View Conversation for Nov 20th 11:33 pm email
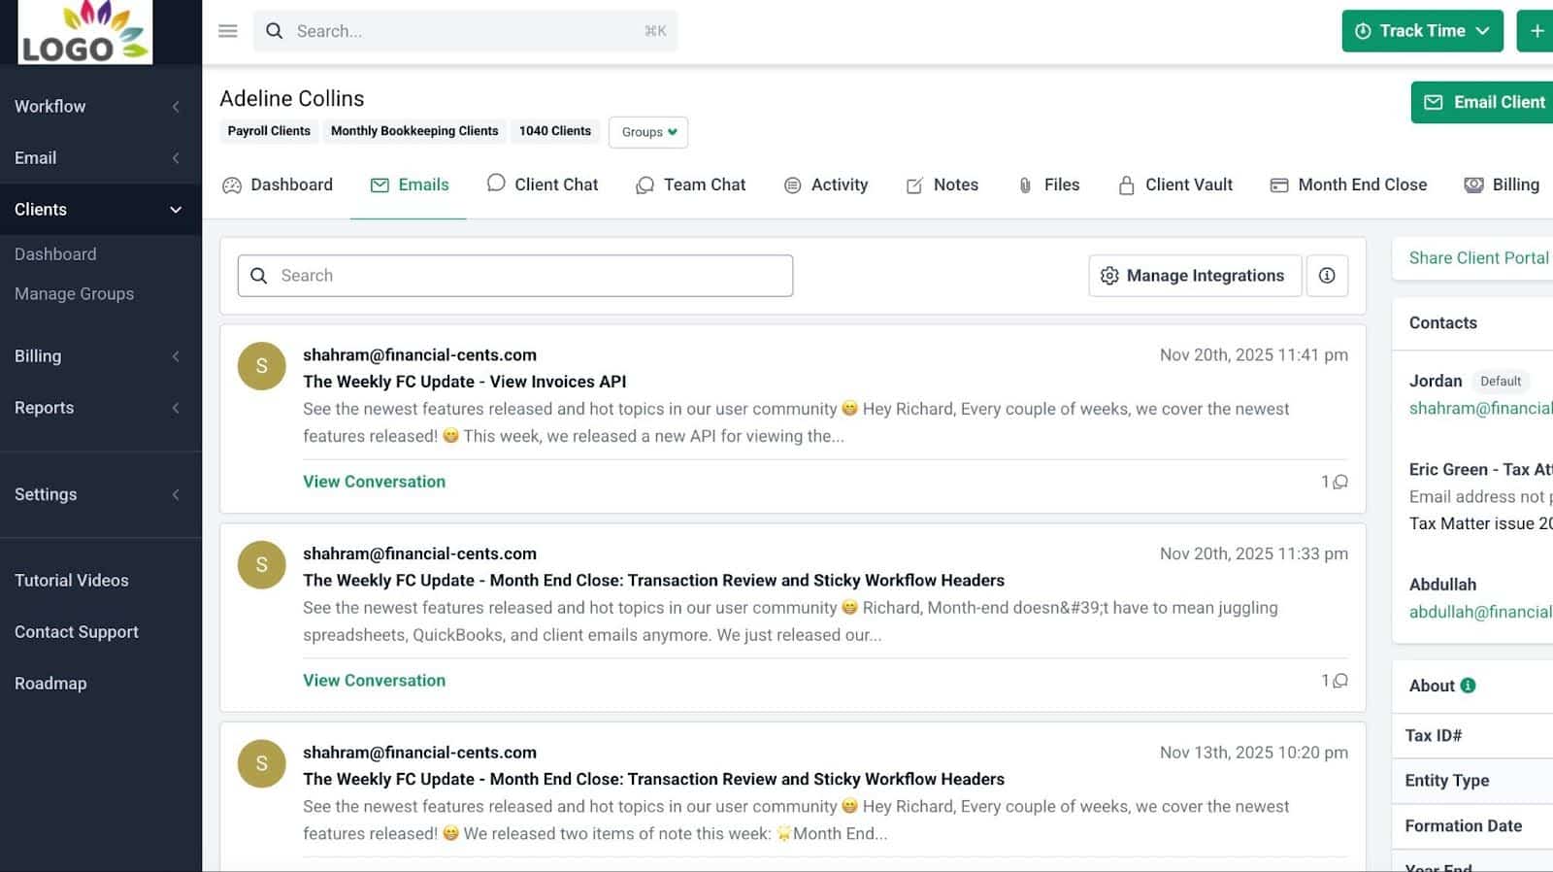This screenshot has width=1553, height=872. [x=375, y=681]
